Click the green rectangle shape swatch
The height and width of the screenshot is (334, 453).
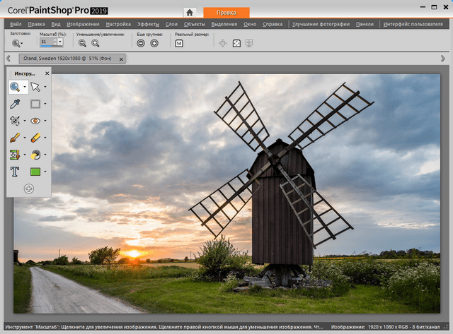(x=35, y=172)
